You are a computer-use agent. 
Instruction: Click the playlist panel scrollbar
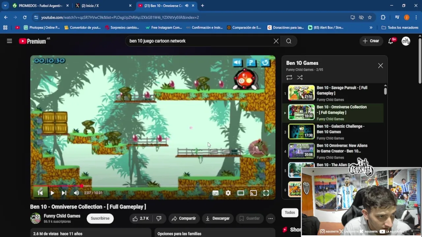[385, 91]
